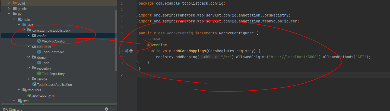Collapse the config package arrow
The height and width of the screenshot is (111, 390).
(28, 36)
